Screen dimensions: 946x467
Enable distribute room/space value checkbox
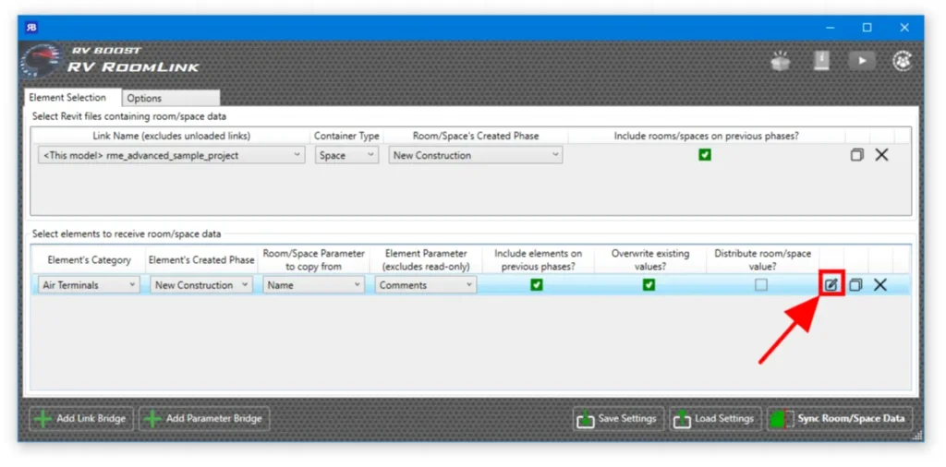pos(761,285)
